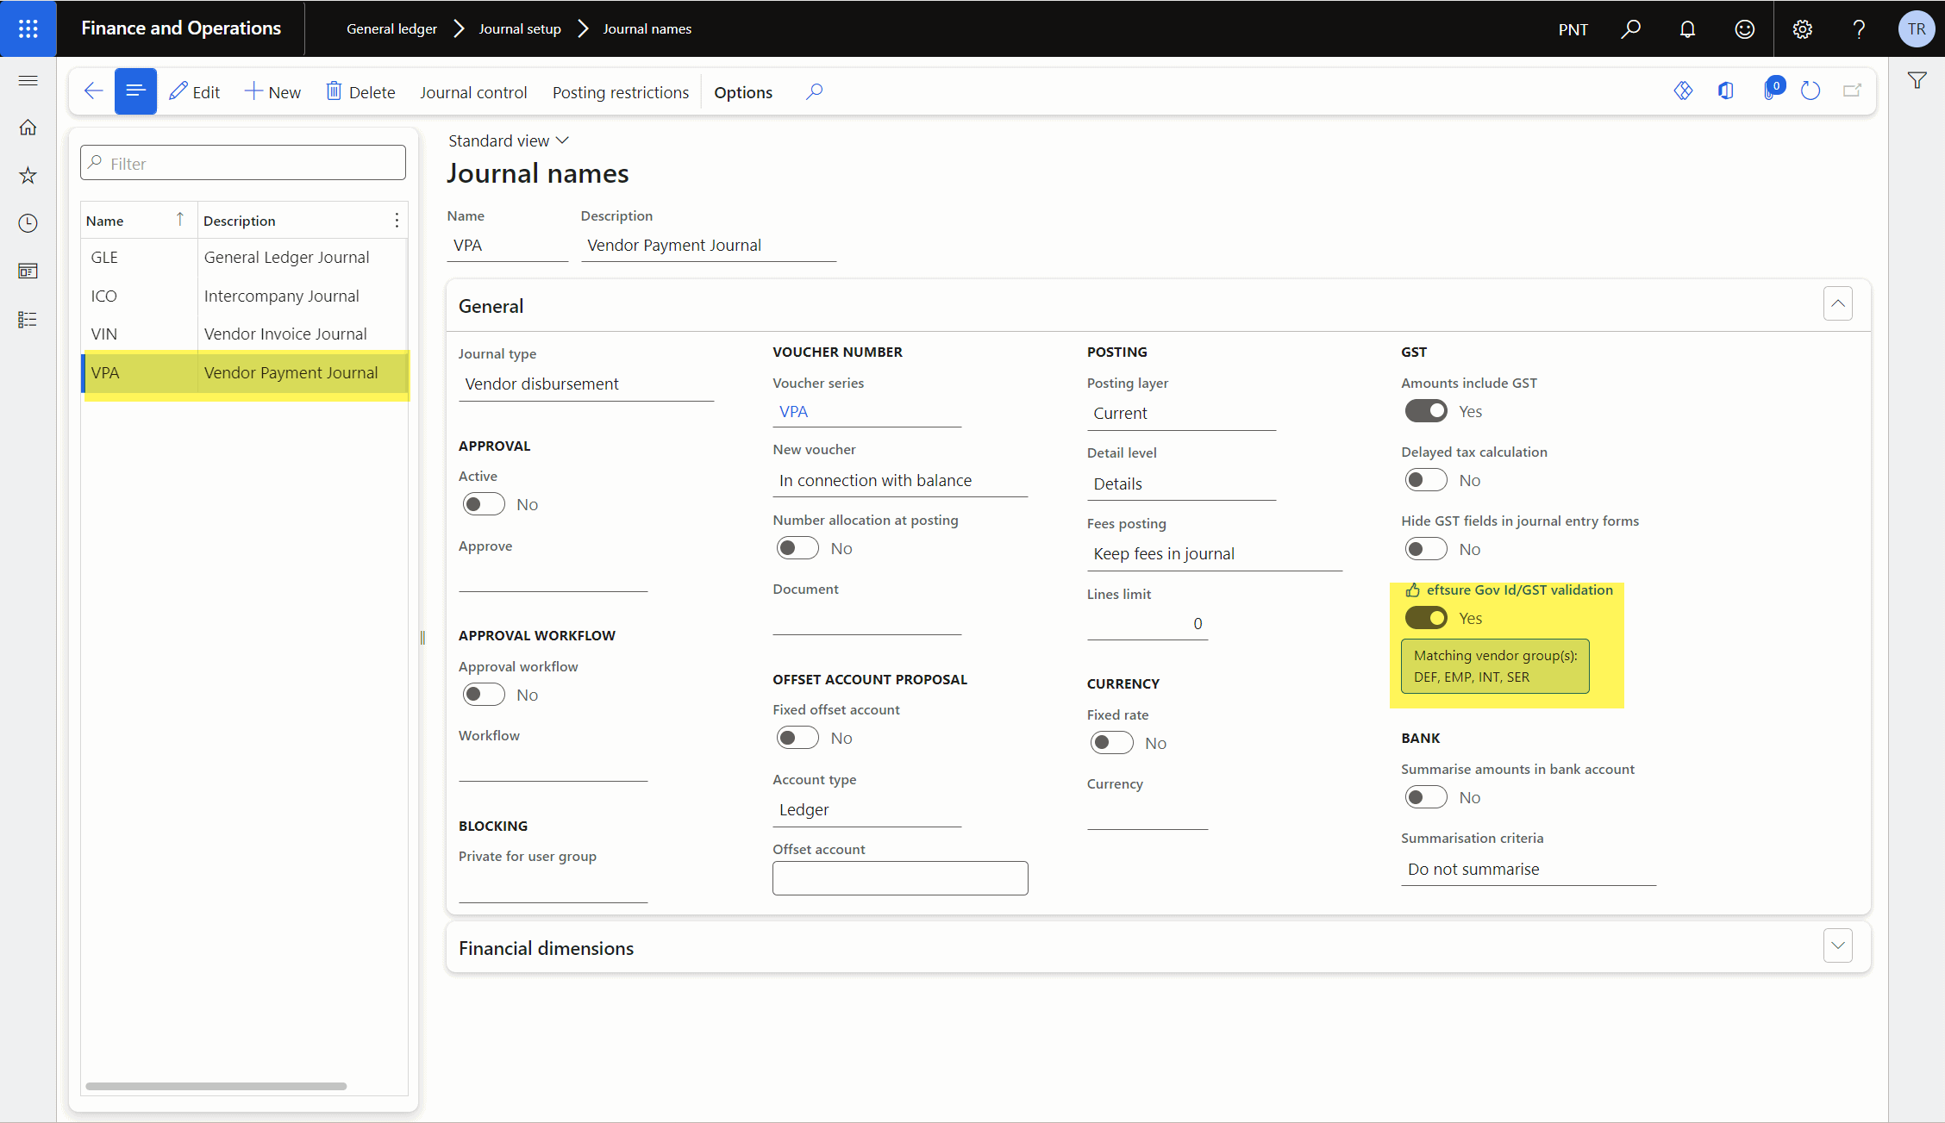The height and width of the screenshot is (1123, 1945).
Task: Refresh the page
Action: coord(1811,90)
